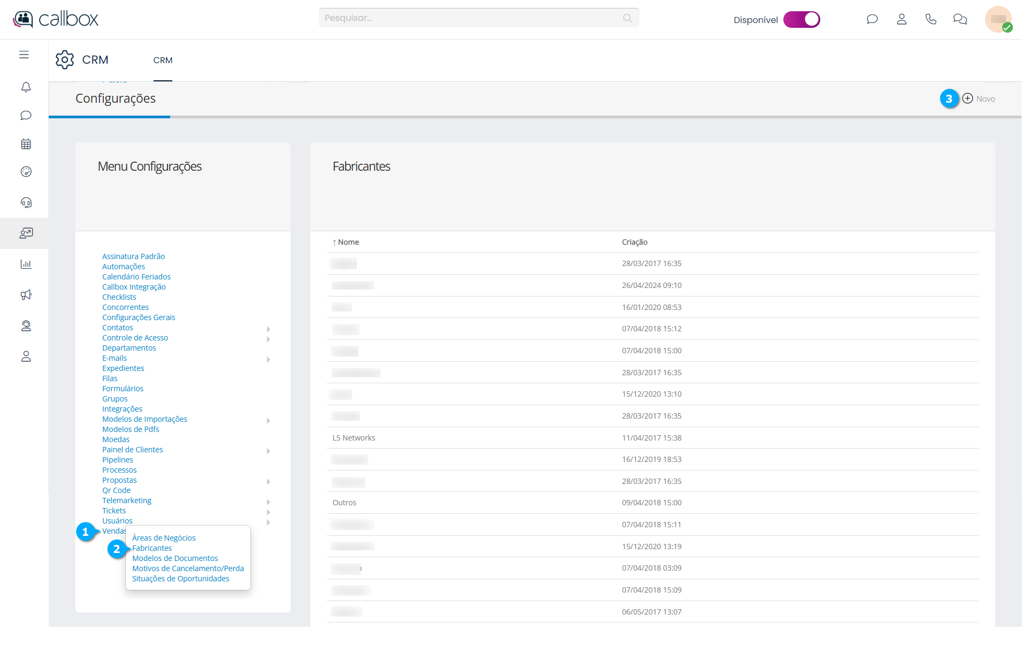1022x660 pixels.
Task: Click the phone icon in the top bar
Action: click(931, 19)
